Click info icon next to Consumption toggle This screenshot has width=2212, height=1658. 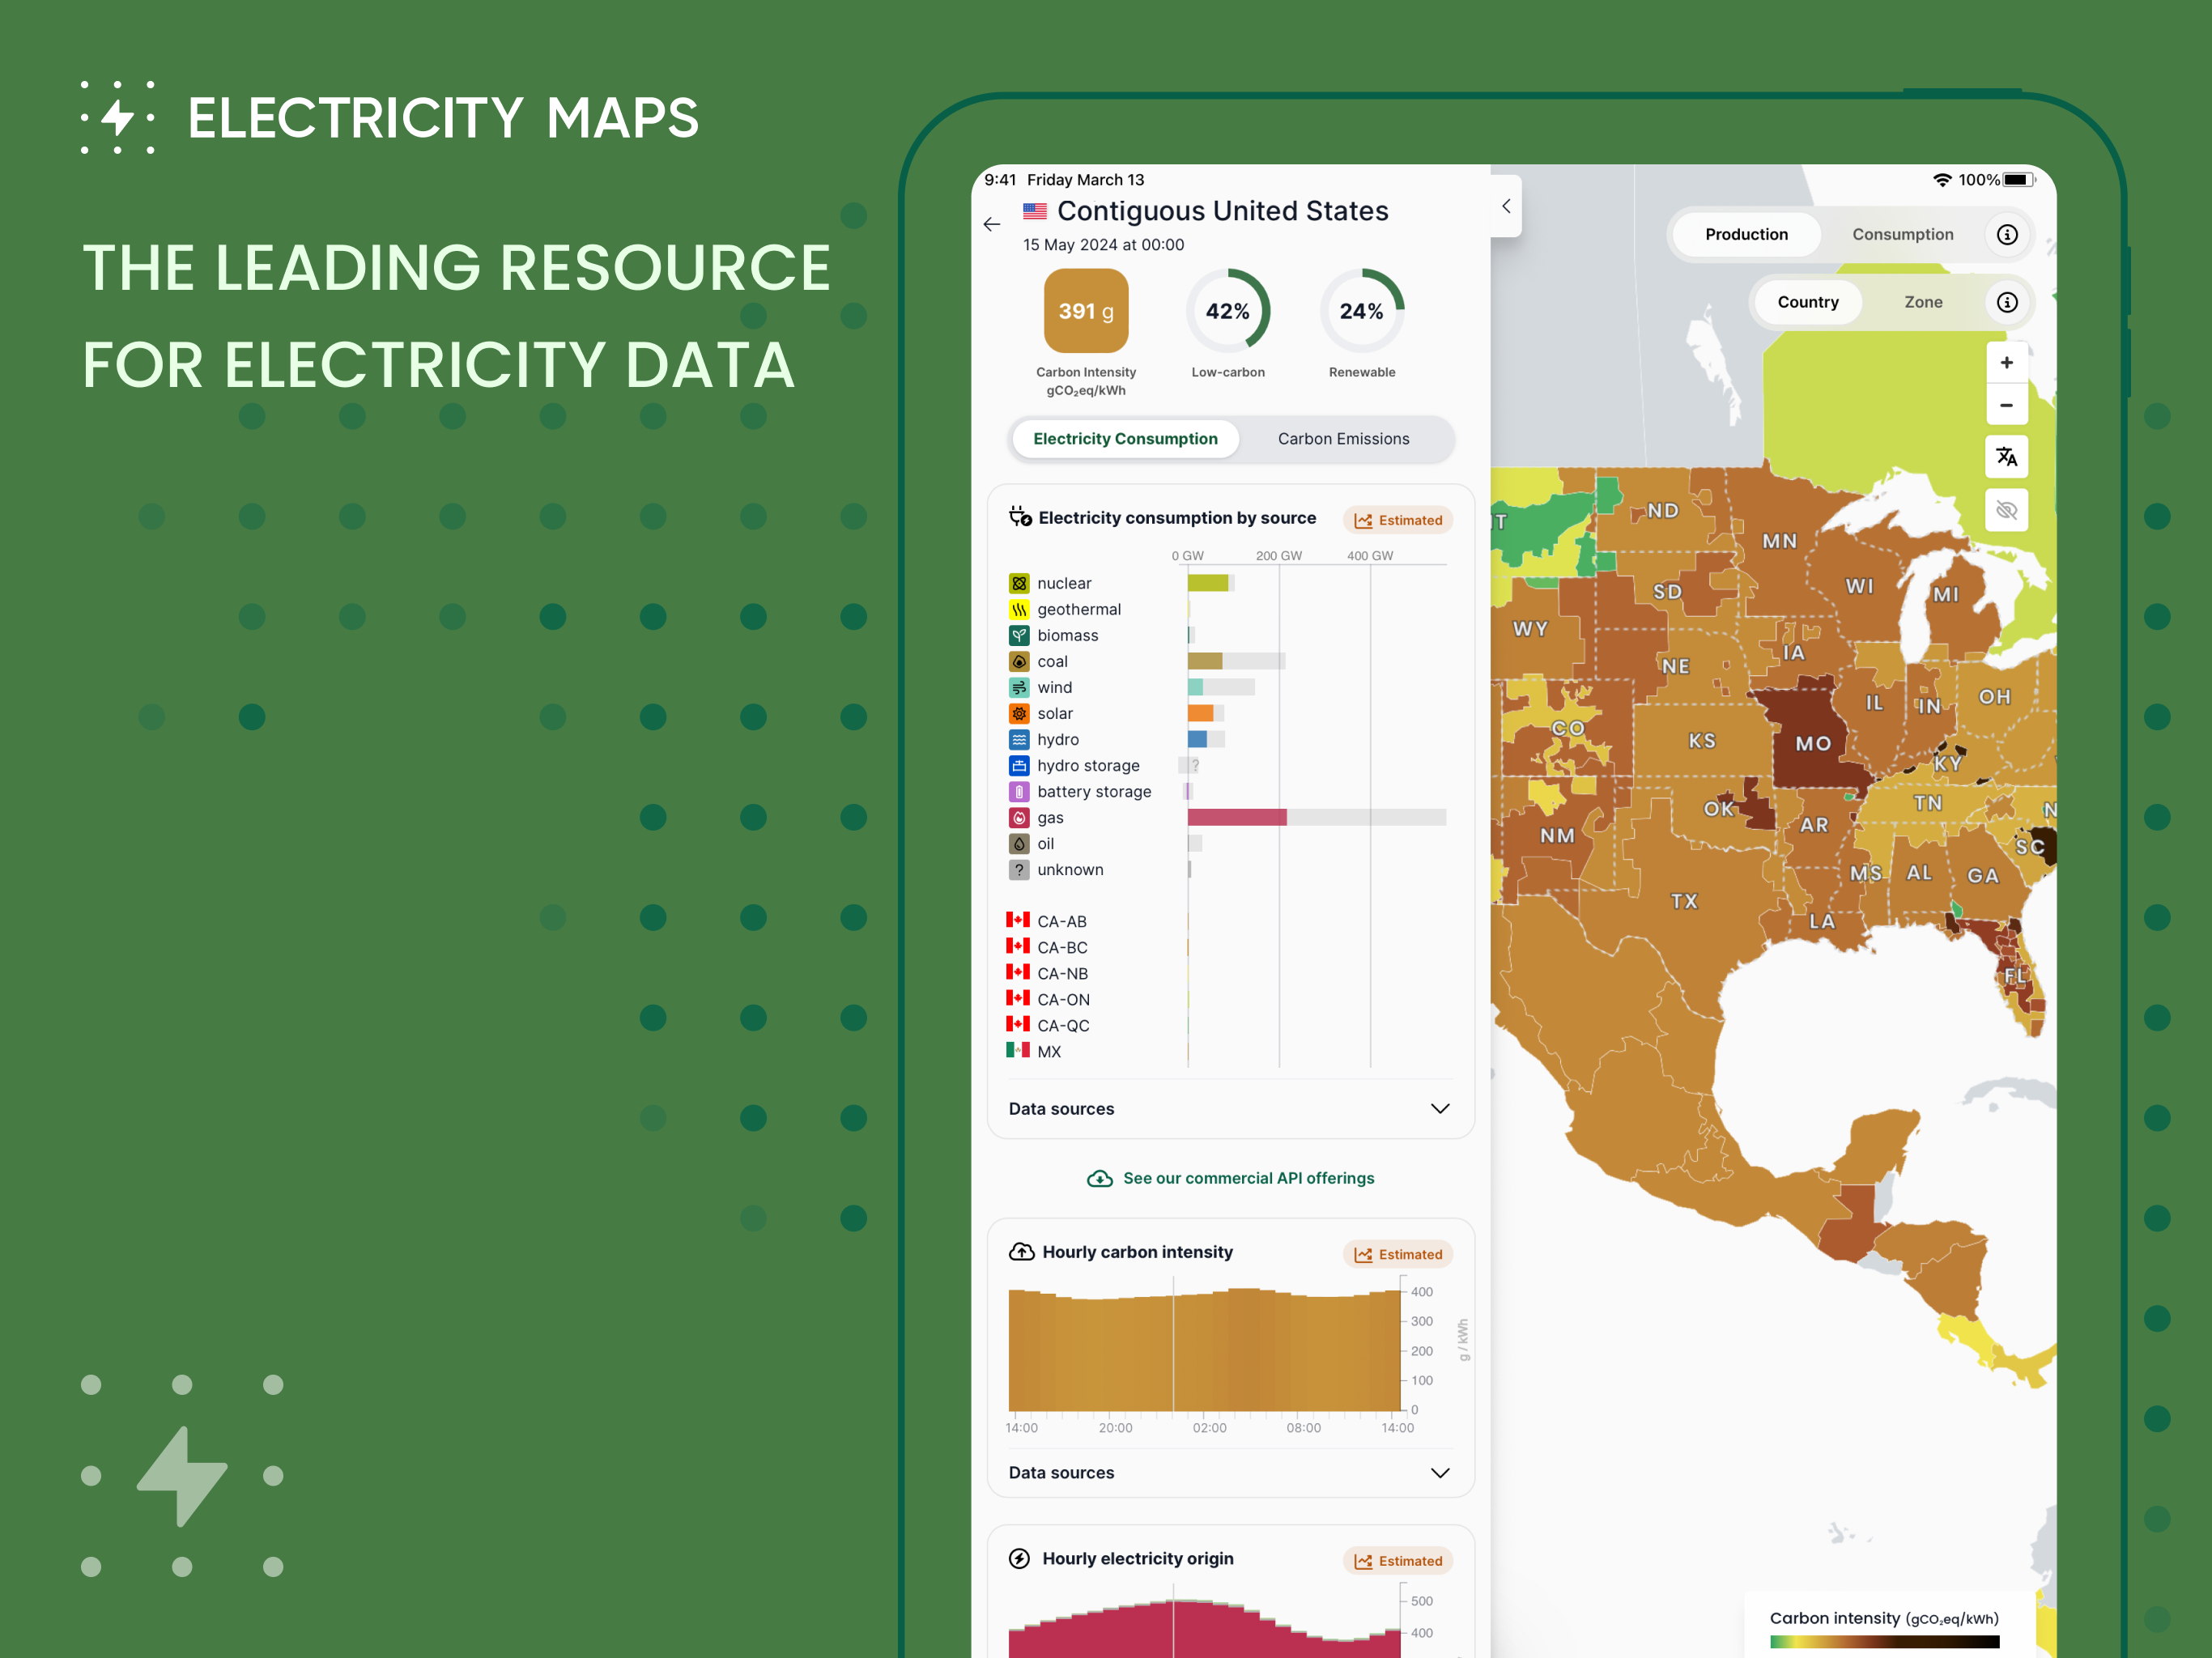tap(2007, 234)
